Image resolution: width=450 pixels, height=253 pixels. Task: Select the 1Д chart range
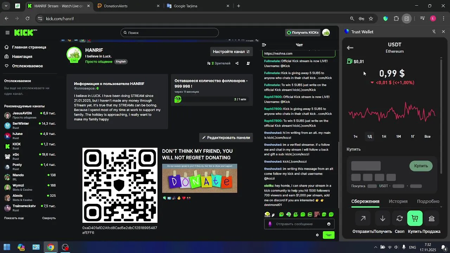point(369,136)
